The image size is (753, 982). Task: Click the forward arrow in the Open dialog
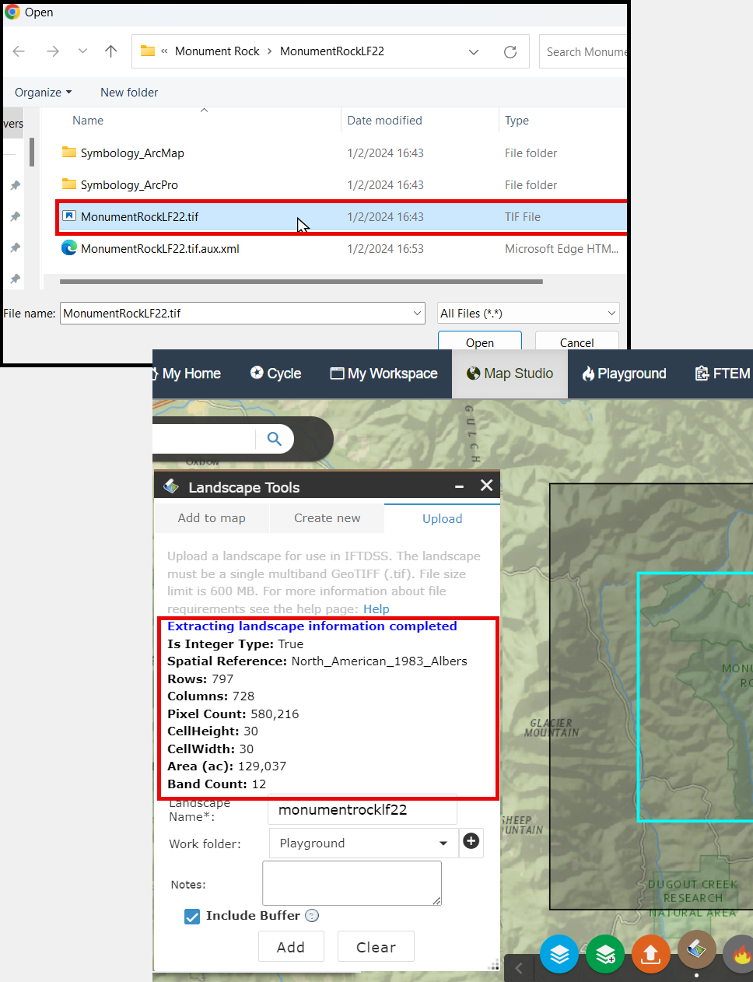(x=53, y=51)
